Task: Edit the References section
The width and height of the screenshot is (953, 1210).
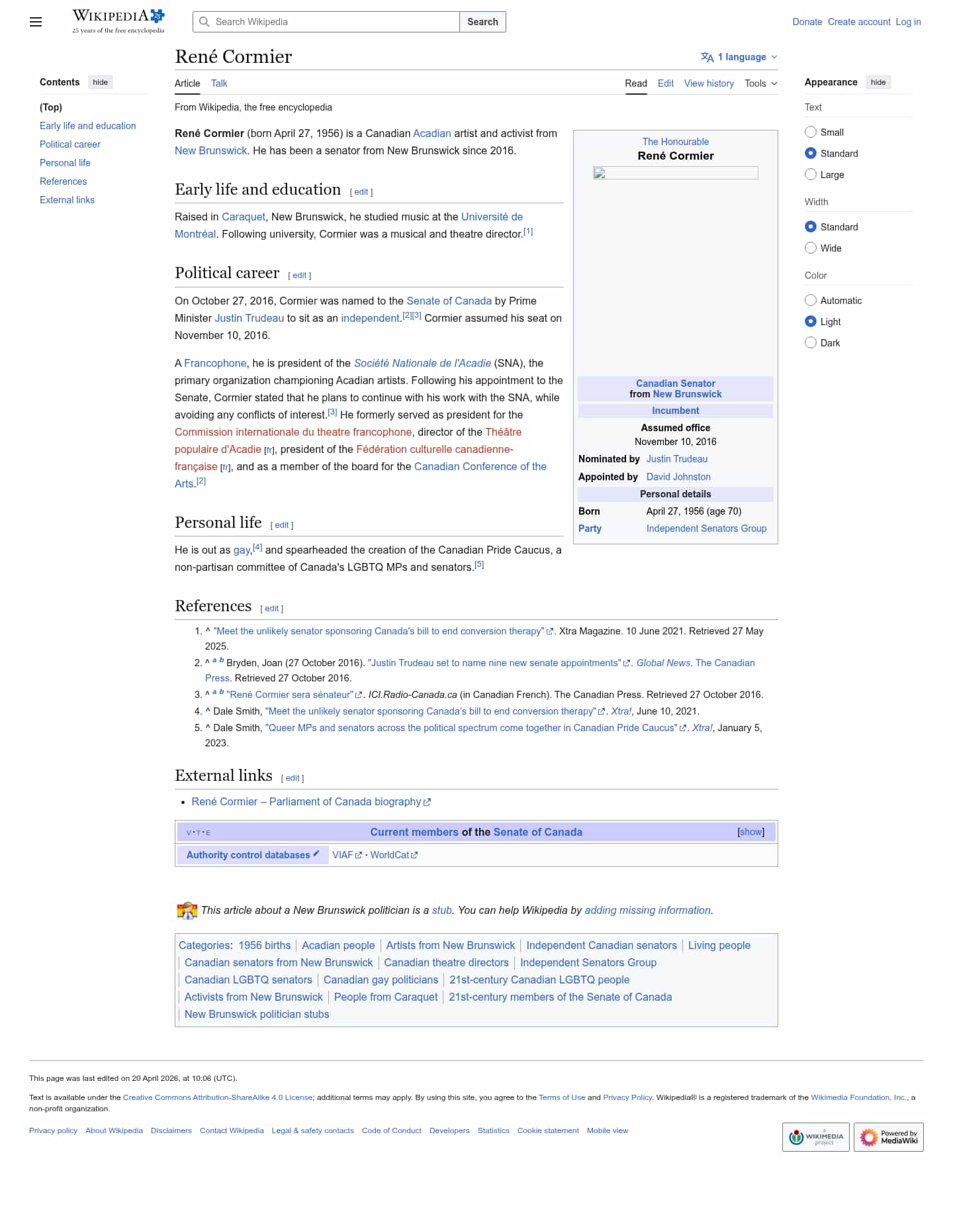Action: pyautogui.click(x=272, y=609)
